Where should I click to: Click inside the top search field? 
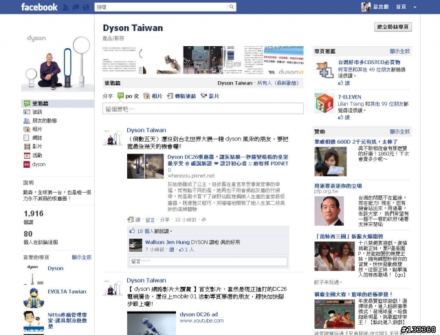click(x=161, y=7)
